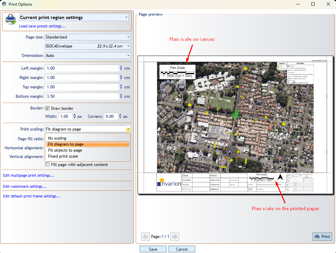Open Edit default print frame settings link
336x253 pixels.
[32, 196]
